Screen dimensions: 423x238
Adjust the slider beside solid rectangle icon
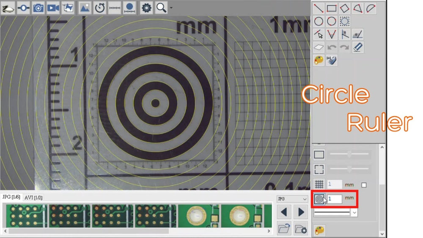point(349,154)
